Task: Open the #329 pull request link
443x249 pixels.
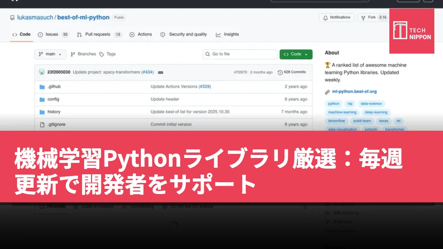Action: click(x=205, y=87)
